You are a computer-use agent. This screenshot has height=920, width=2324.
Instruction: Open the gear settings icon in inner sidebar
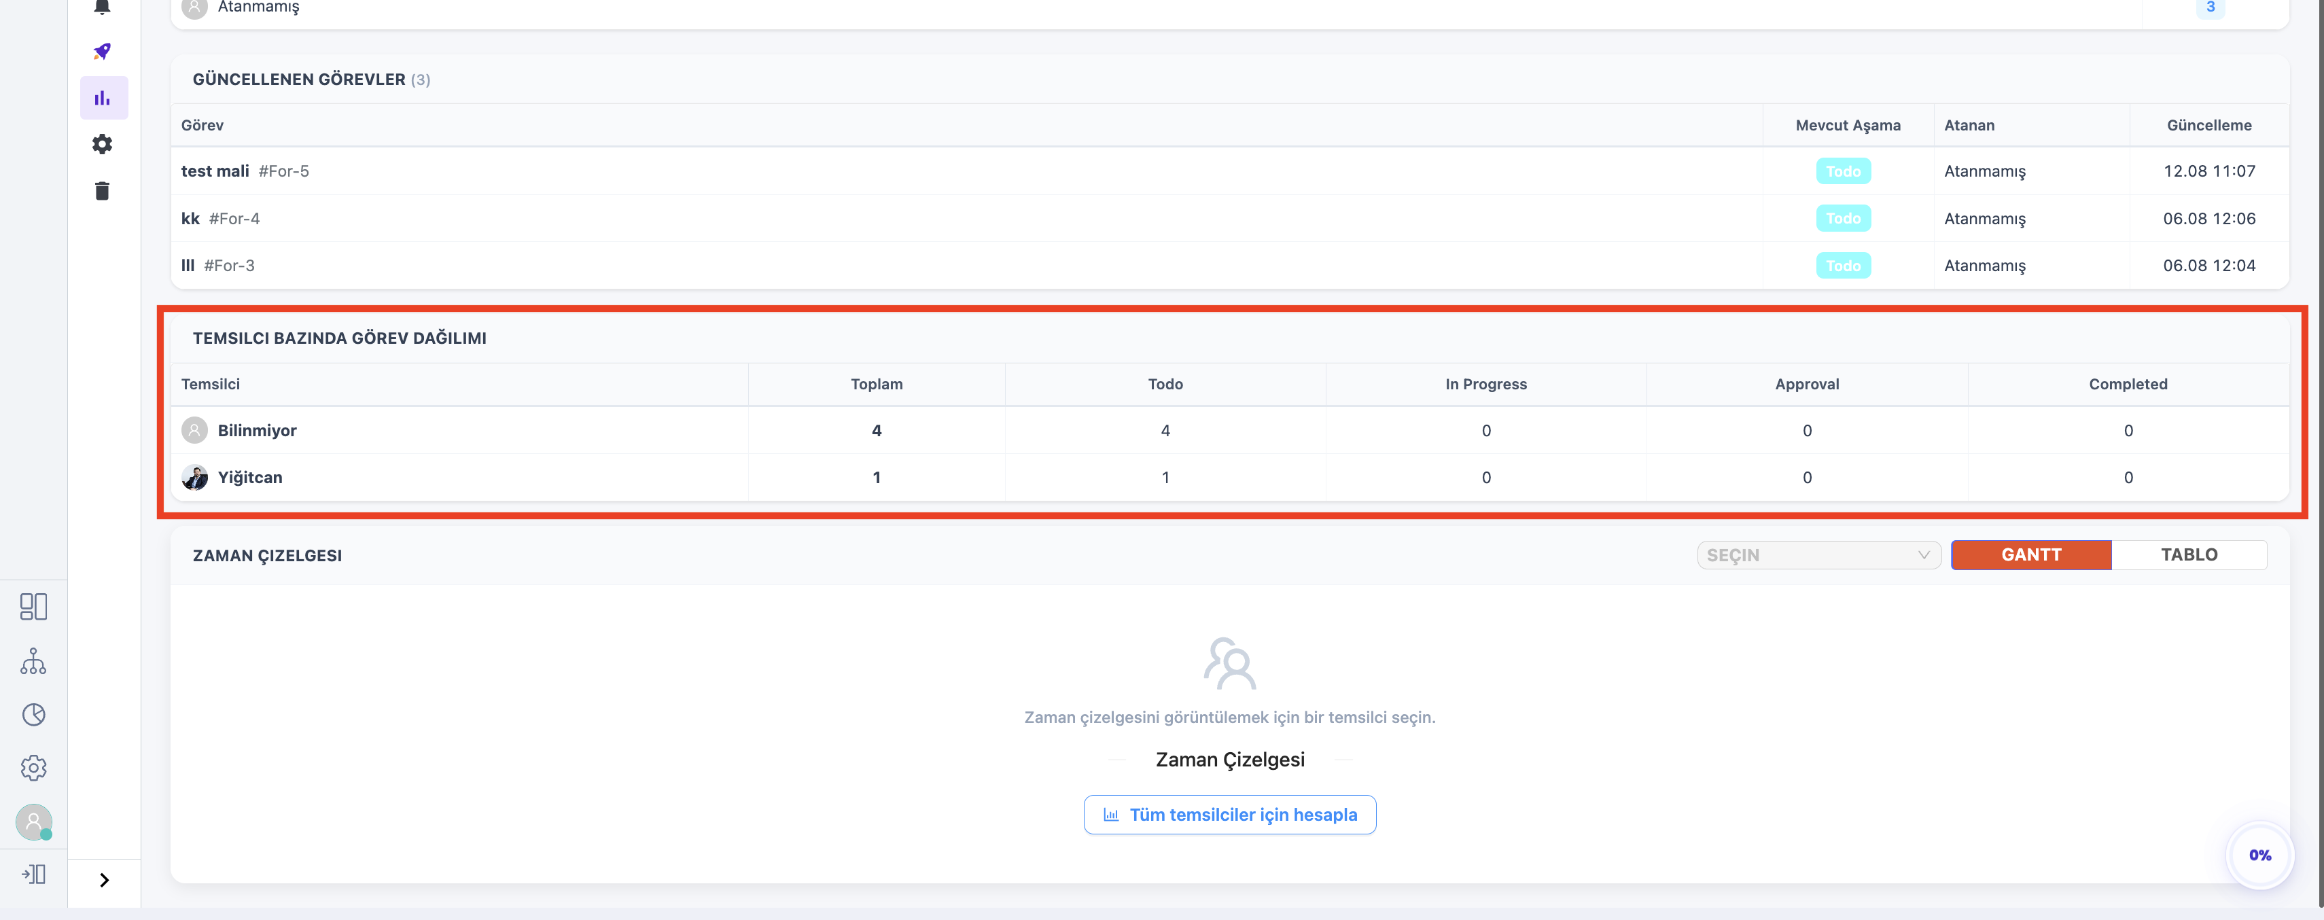click(x=103, y=144)
